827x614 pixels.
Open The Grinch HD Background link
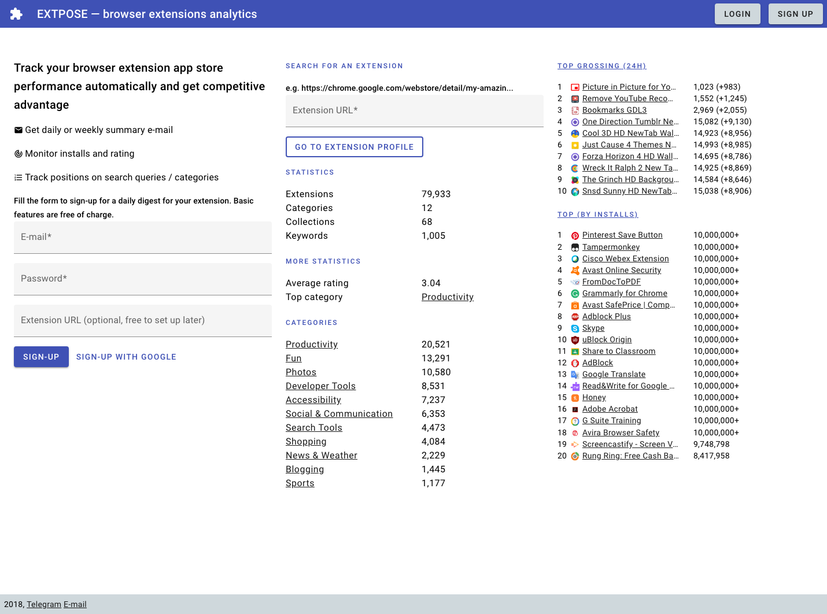pos(631,180)
